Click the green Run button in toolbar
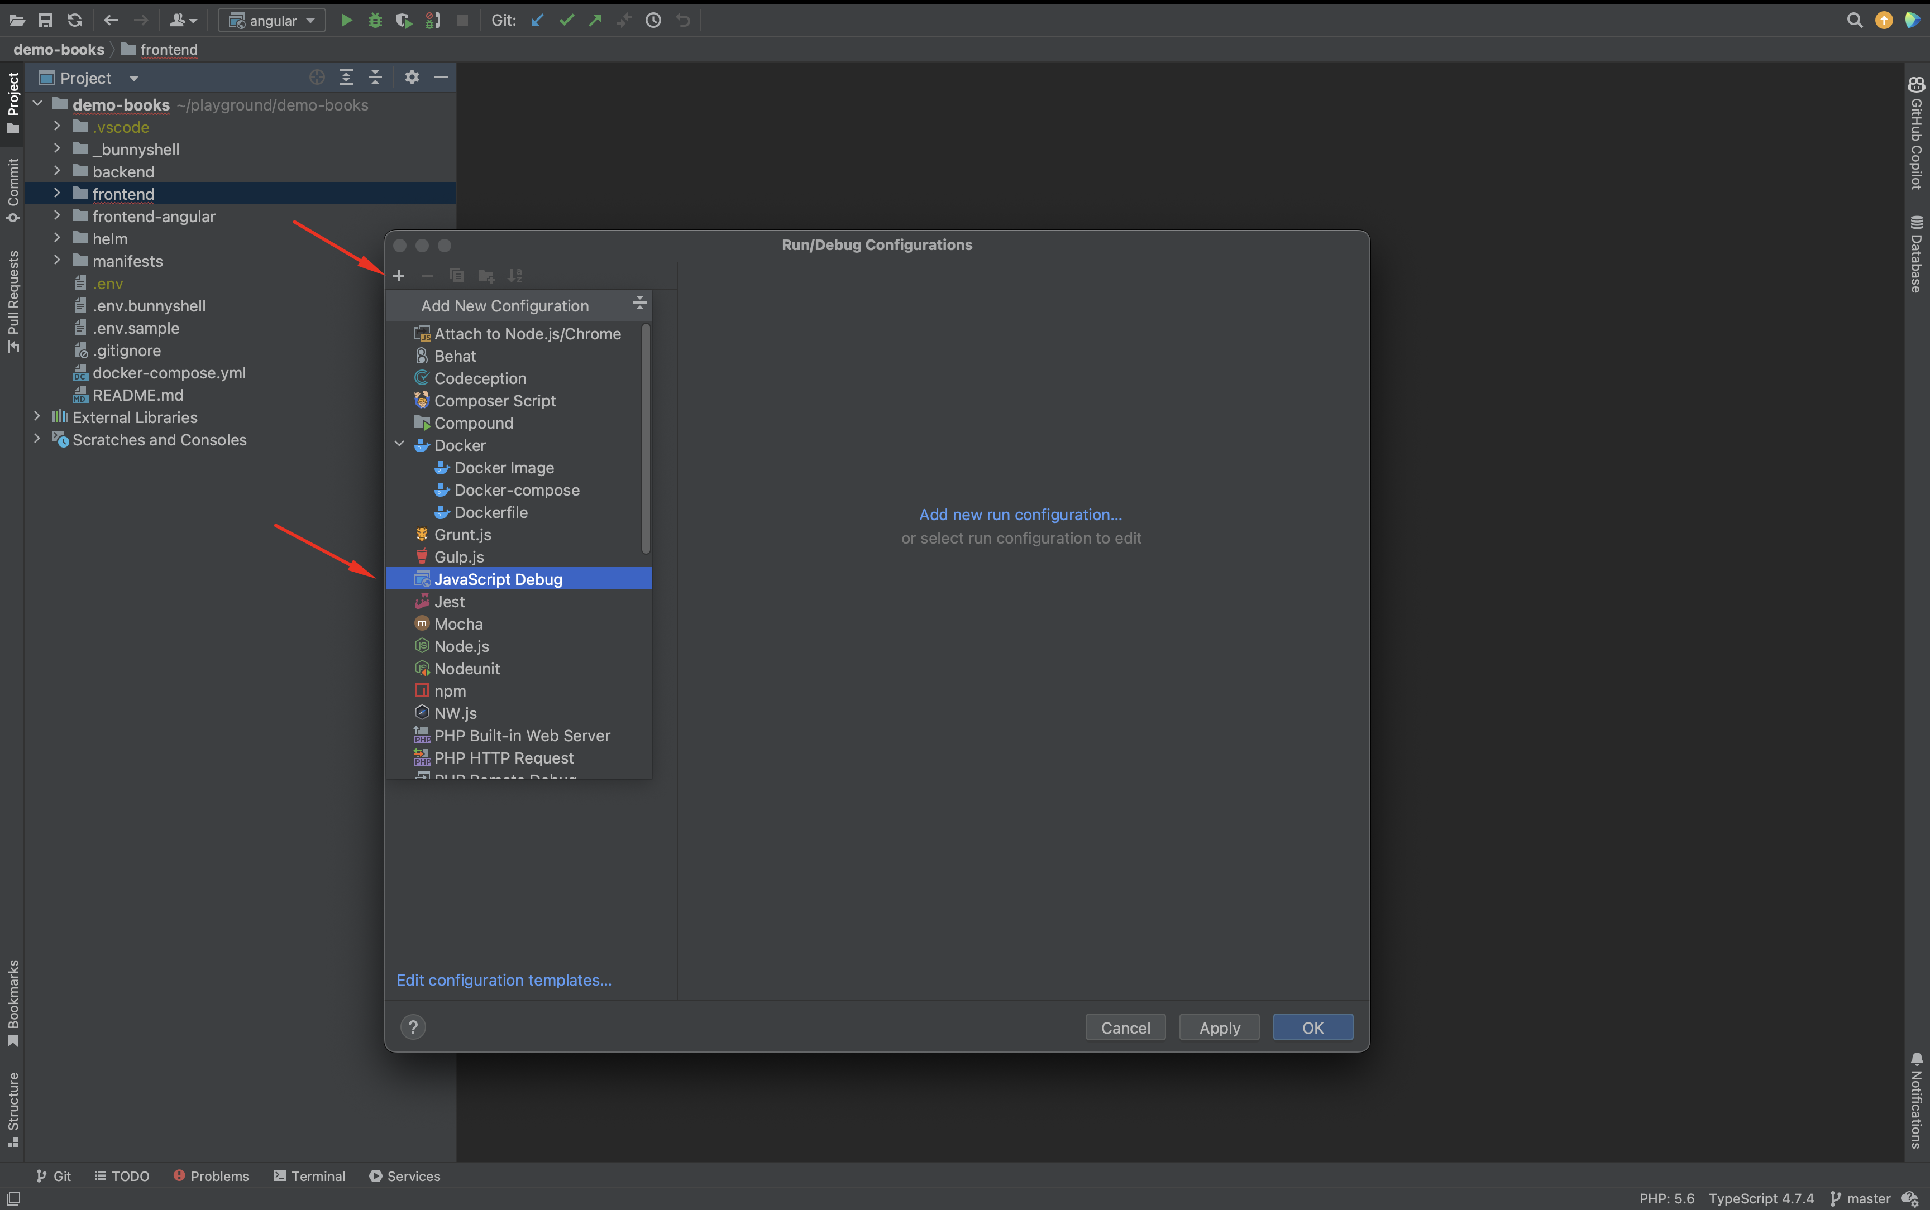Viewport: 1930px width, 1210px height. coord(346,20)
